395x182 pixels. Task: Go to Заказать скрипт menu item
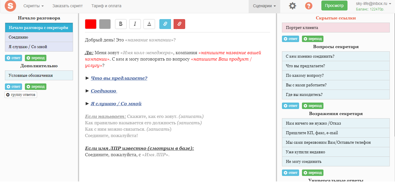click(x=68, y=6)
